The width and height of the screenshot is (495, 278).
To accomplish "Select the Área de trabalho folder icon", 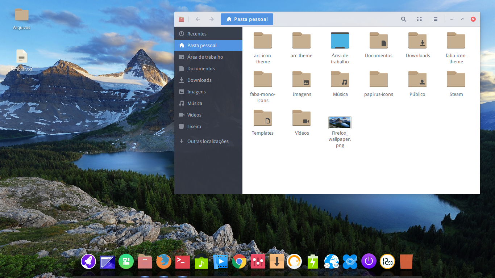I will pos(340,41).
